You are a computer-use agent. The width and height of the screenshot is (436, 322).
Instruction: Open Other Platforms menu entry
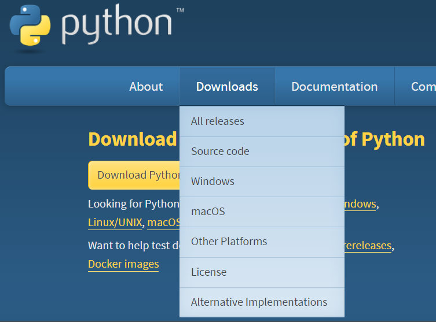point(262,242)
